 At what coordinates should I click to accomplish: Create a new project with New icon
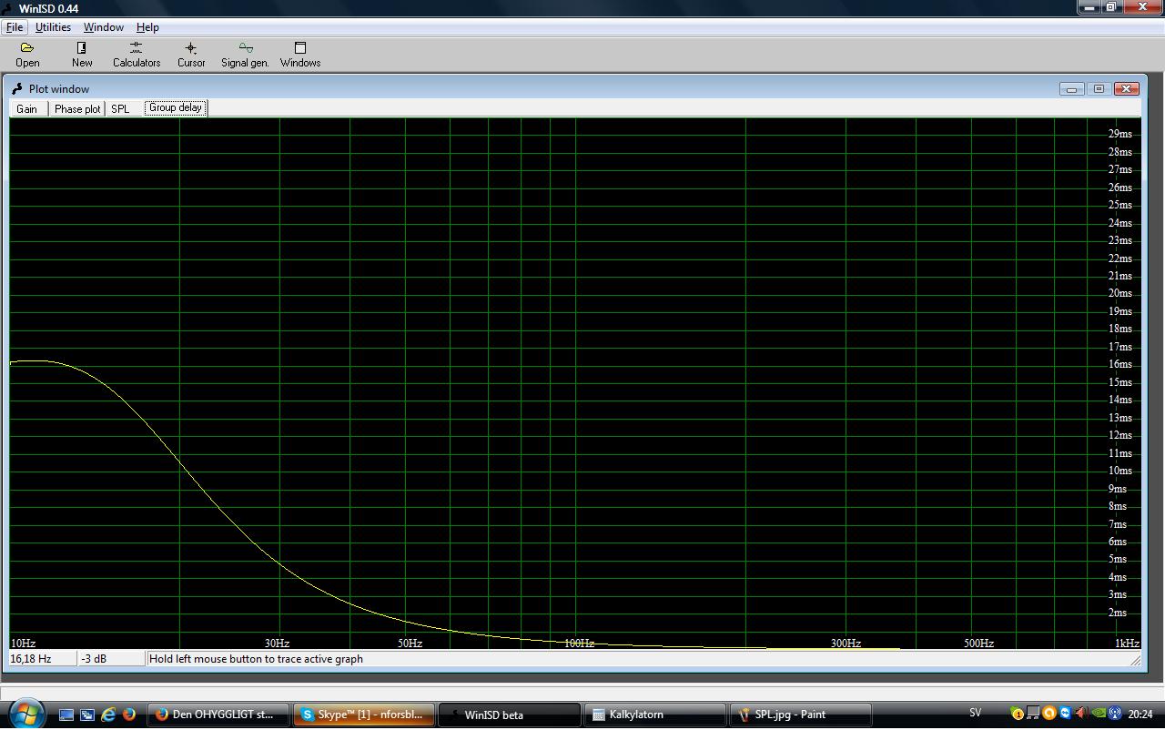click(82, 54)
